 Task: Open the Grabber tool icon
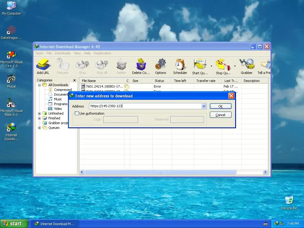coord(247,64)
